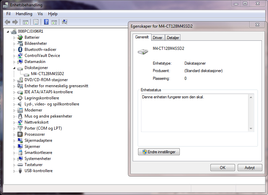Click the Smartkortlesere icon
Image resolution: width=268 pixels, height=195 pixels.
pos(20,153)
